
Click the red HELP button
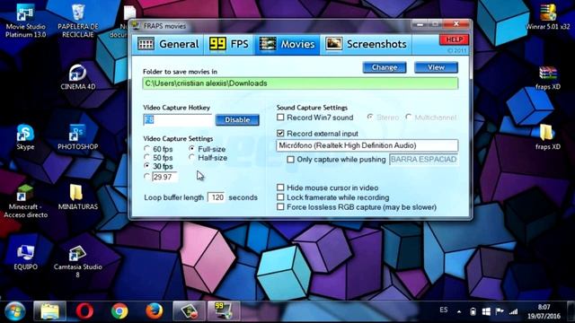(454, 39)
